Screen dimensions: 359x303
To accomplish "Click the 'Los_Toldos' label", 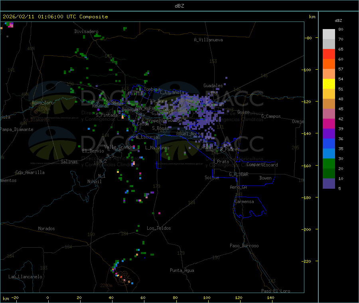I will (159, 228).
